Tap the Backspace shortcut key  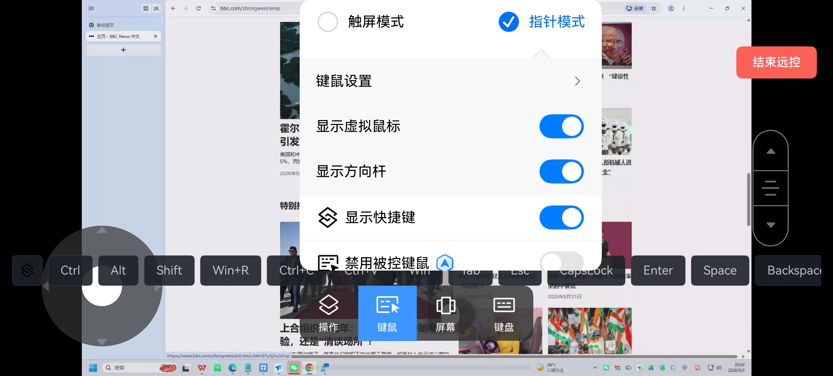tap(788, 270)
